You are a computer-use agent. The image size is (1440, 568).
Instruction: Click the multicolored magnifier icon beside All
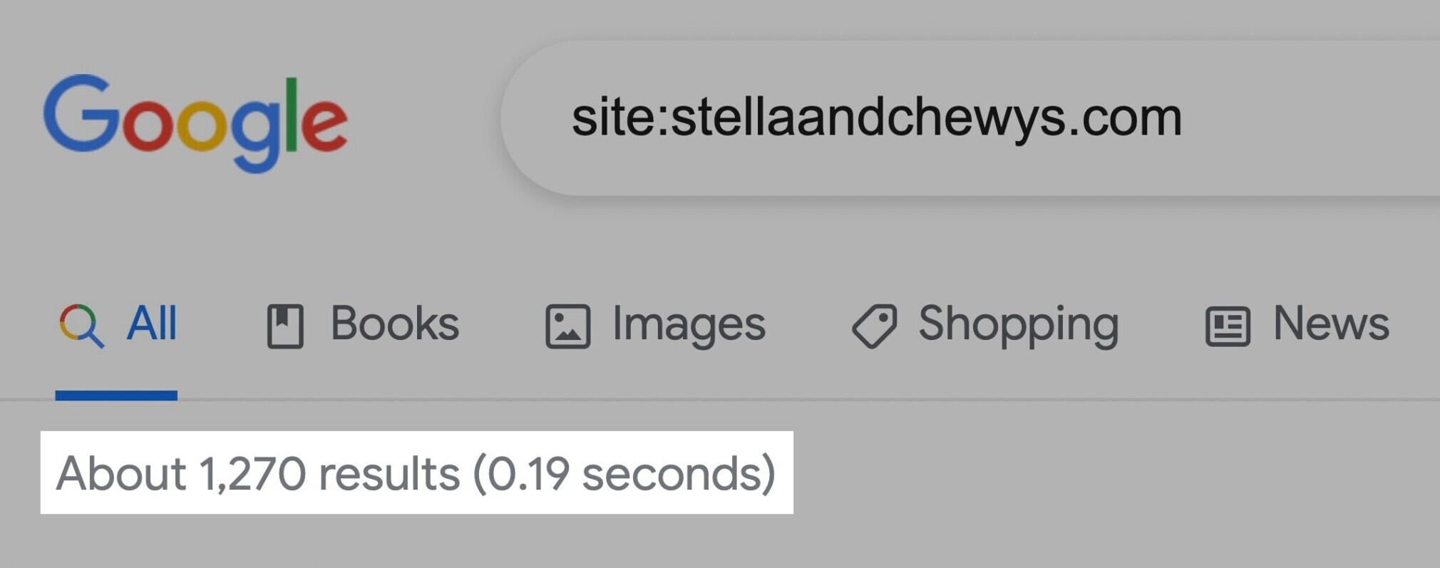coord(81,326)
